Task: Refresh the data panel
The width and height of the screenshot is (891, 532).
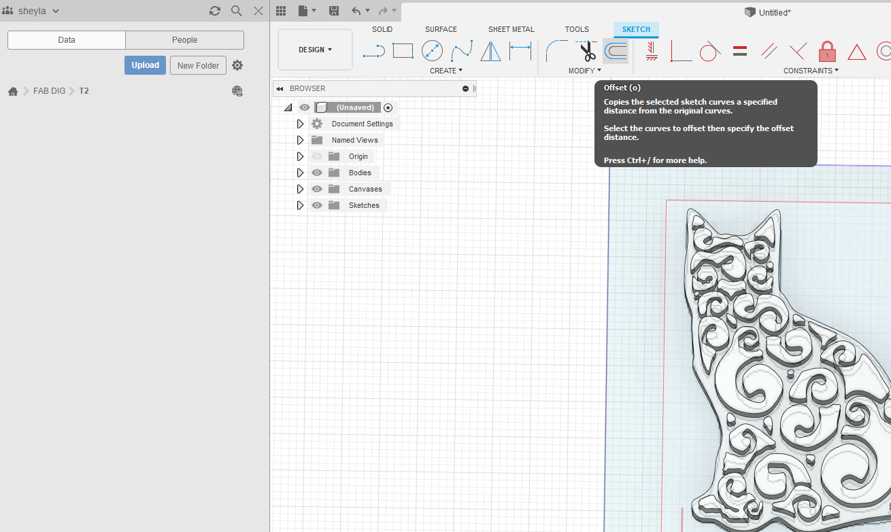Action: (215, 11)
